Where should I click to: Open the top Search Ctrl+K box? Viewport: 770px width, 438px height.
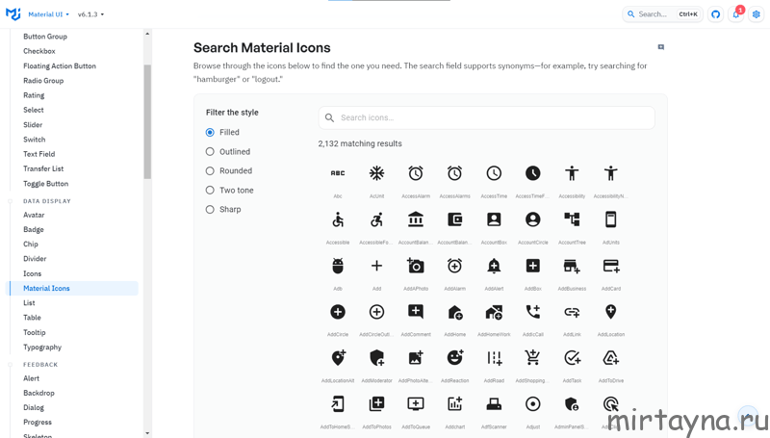tap(662, 14)
